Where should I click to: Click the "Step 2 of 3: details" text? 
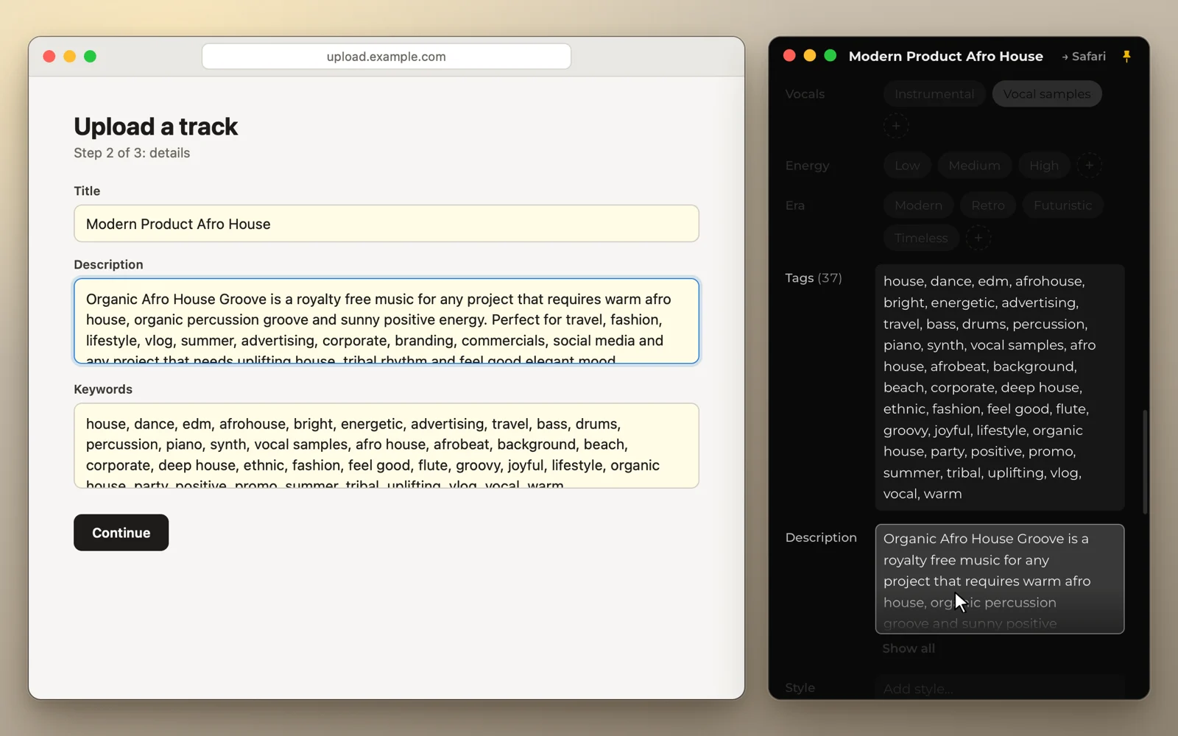(x=132, y=153)
